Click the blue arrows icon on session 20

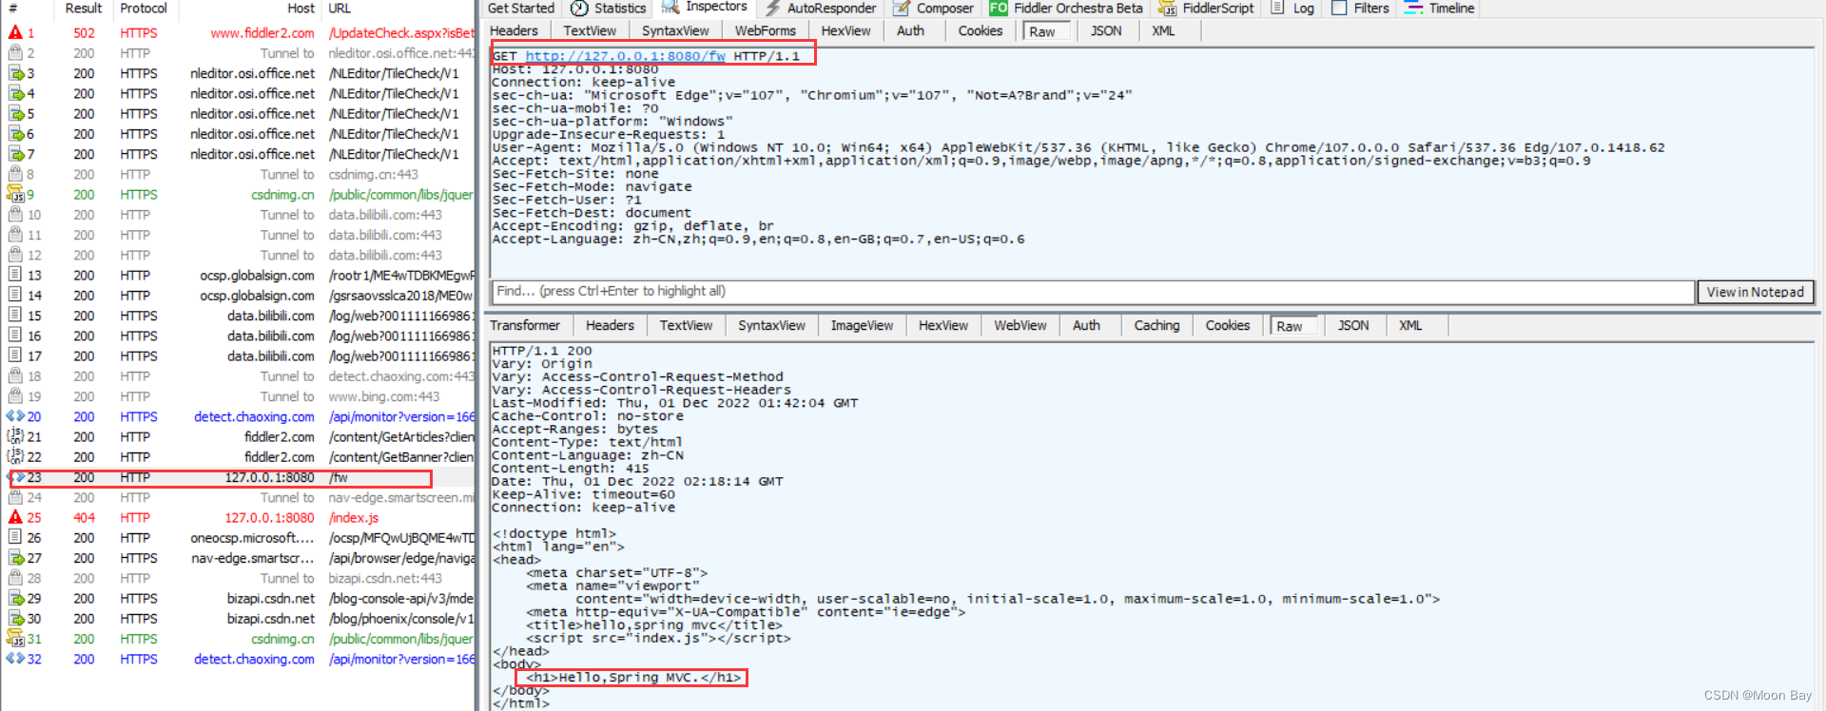tap(15, 416)
